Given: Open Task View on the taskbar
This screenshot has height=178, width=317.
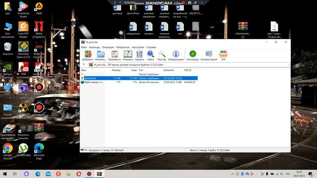Looking at the screenshot, I should click(x=15, y=174).
